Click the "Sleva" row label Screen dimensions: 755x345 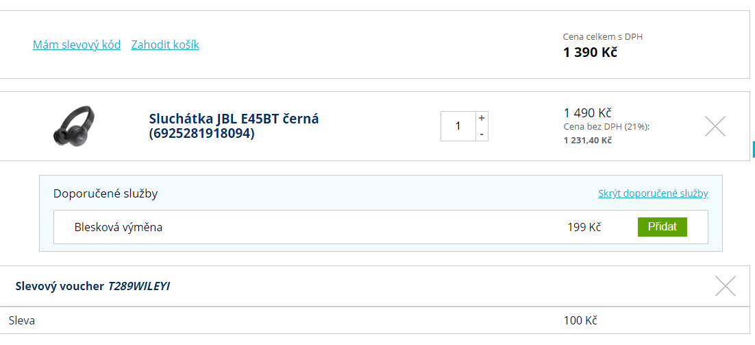22,320
